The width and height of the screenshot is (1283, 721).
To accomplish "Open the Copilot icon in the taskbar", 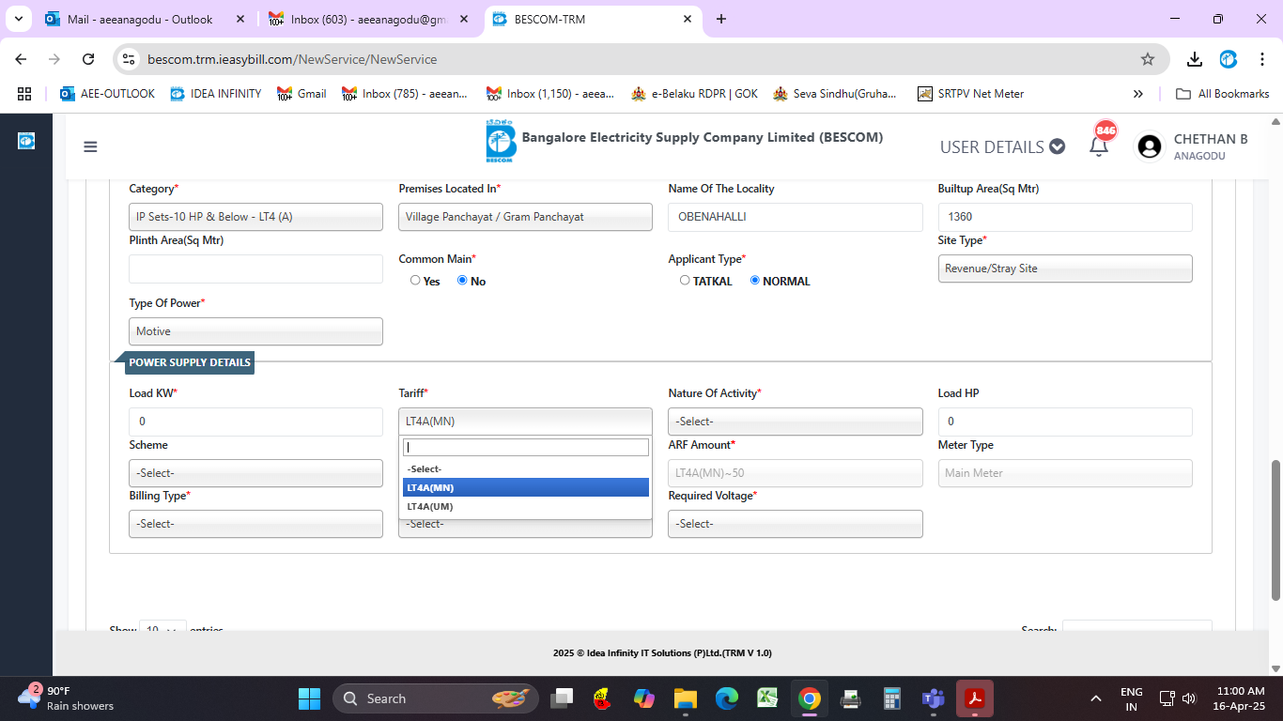I will pos(644,698).
